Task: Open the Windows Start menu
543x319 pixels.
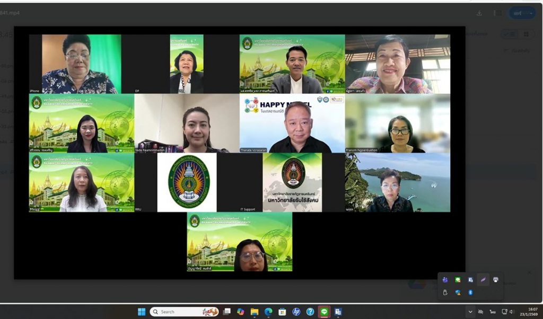Action: pos(142,312)
